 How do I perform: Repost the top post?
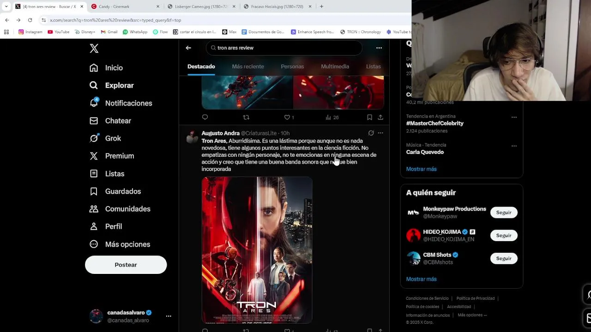pos(246,117)
